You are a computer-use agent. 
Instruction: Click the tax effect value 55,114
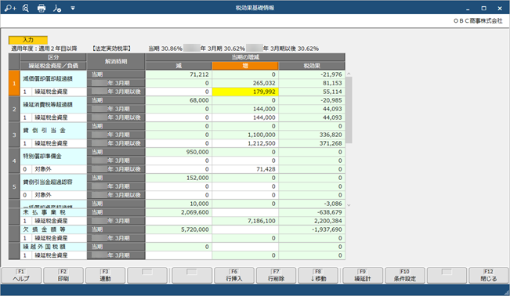[312, 92]
